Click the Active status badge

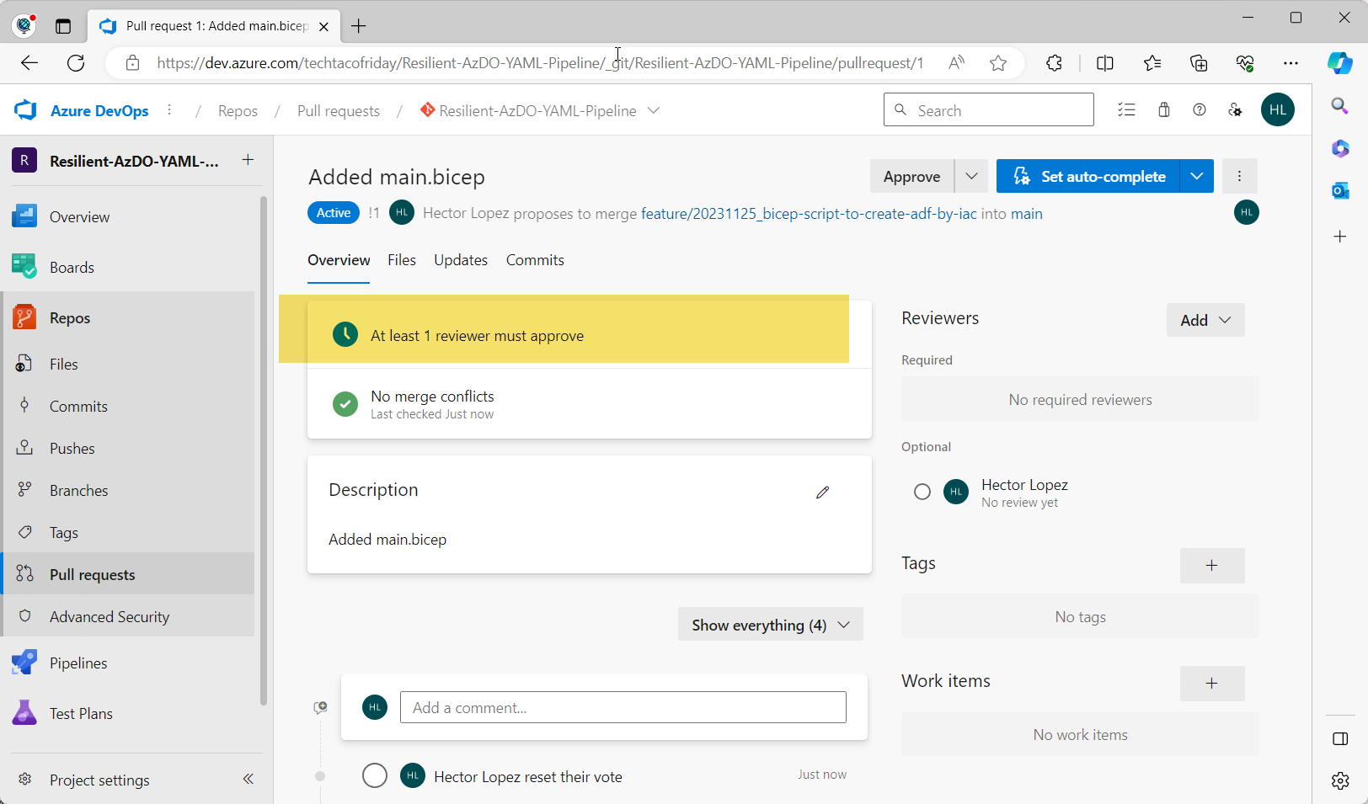[x=334, y=213]
